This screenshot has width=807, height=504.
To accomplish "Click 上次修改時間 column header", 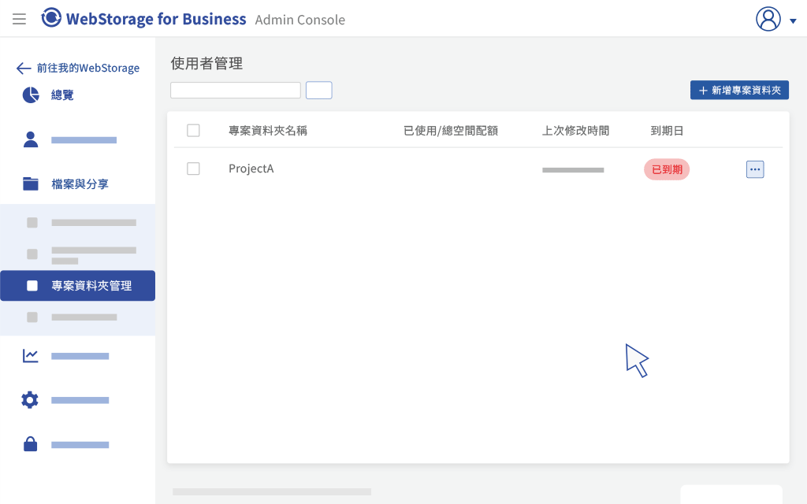I will point(576,131).
